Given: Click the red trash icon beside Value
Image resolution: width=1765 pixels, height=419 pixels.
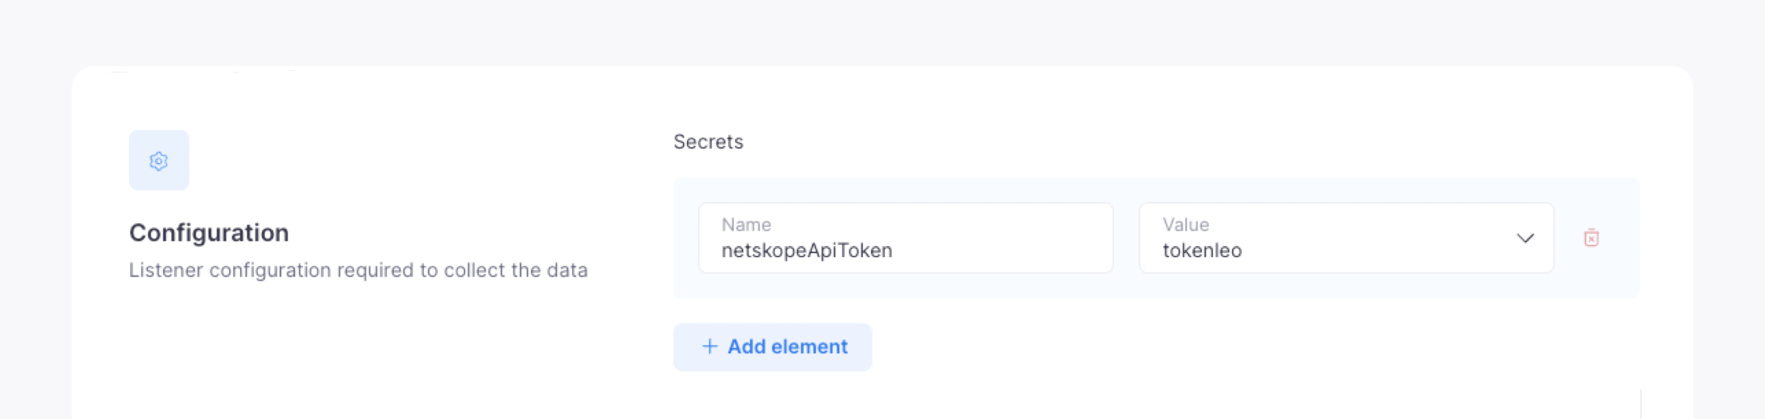Looking at the screenshot, I should click(x=1591, y=238).
